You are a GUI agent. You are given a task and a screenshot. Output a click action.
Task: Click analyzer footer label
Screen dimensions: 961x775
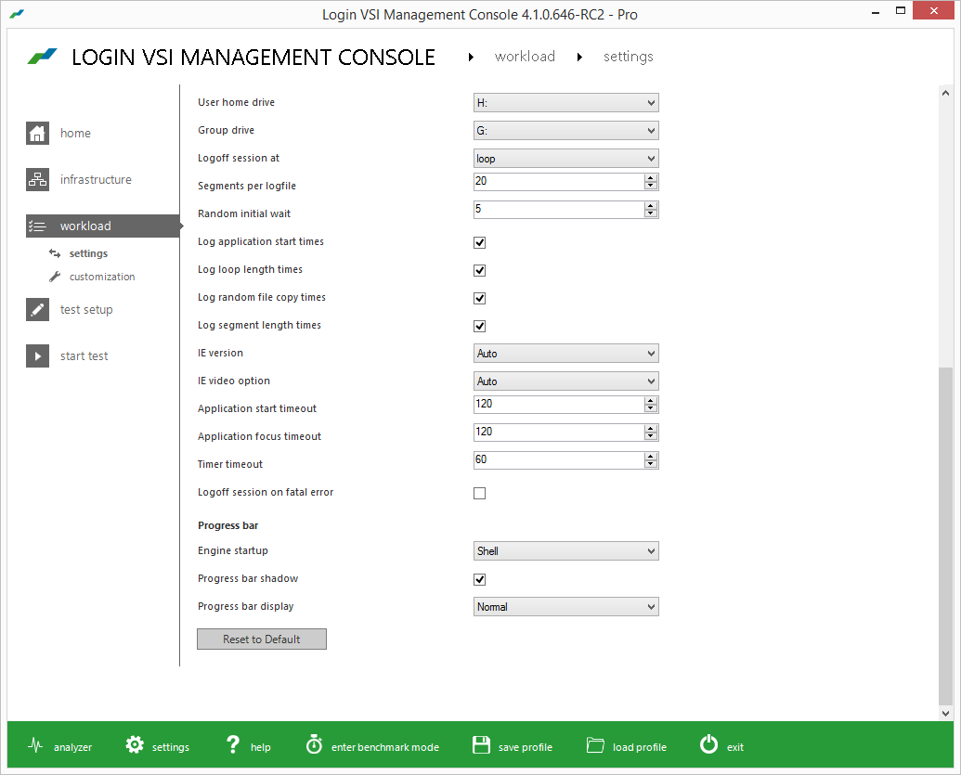[73, 747]
